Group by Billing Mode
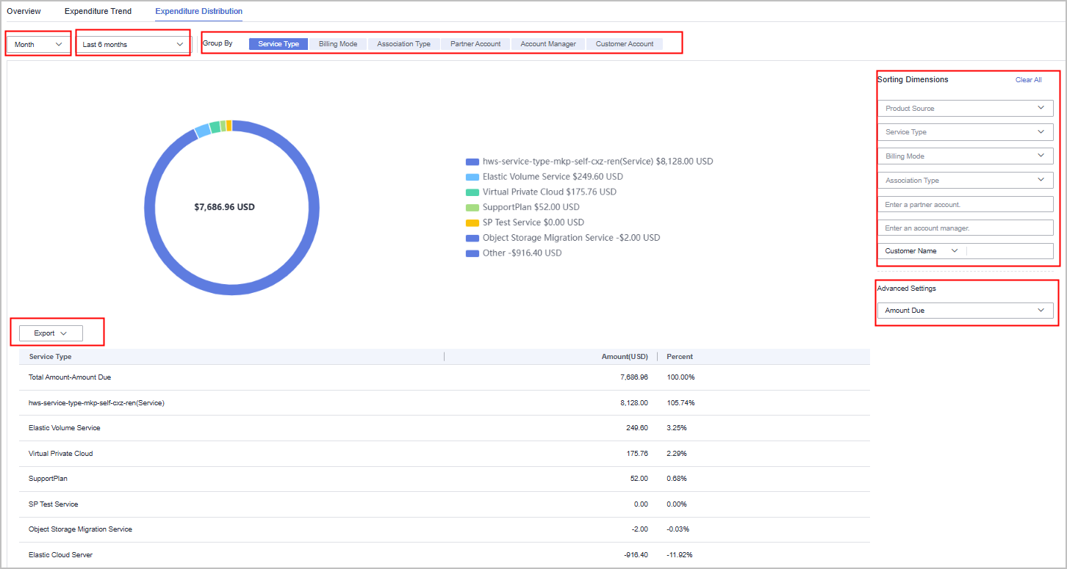This screenshot has width=1067, height=569. point(338,44)
